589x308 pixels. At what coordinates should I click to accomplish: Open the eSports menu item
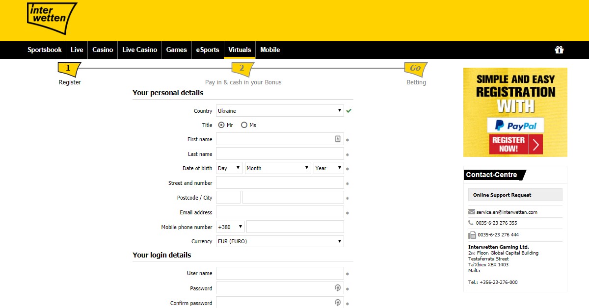[208, 50]
